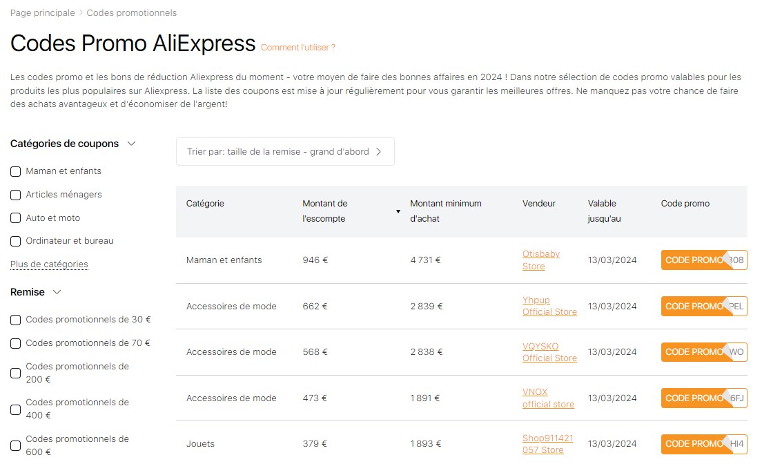
Task: Reveal the CODE PROMO for Yhpup Official Store
Action: pos(697,306)
